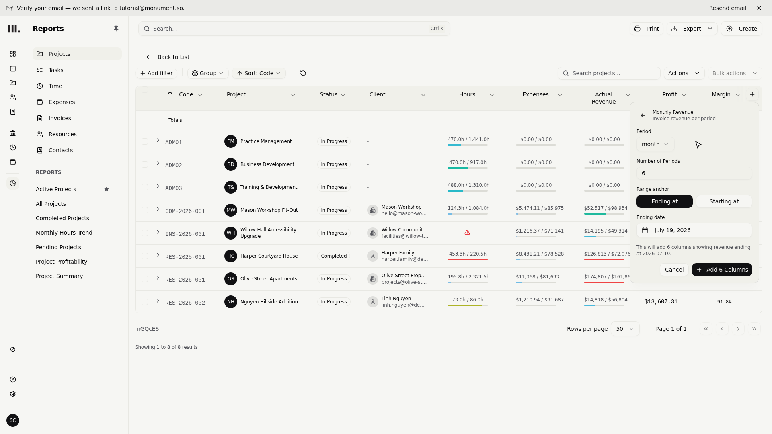The width and height of the screenshot is (772, 434).
Task: Dismiss the verify email banner
Action: 759,8
